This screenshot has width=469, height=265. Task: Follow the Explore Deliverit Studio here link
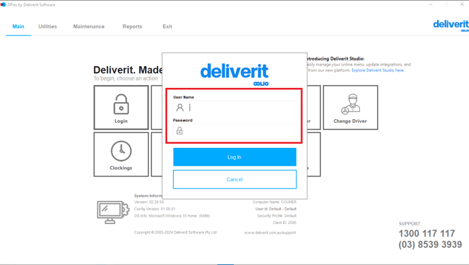[x=378, y=70]
